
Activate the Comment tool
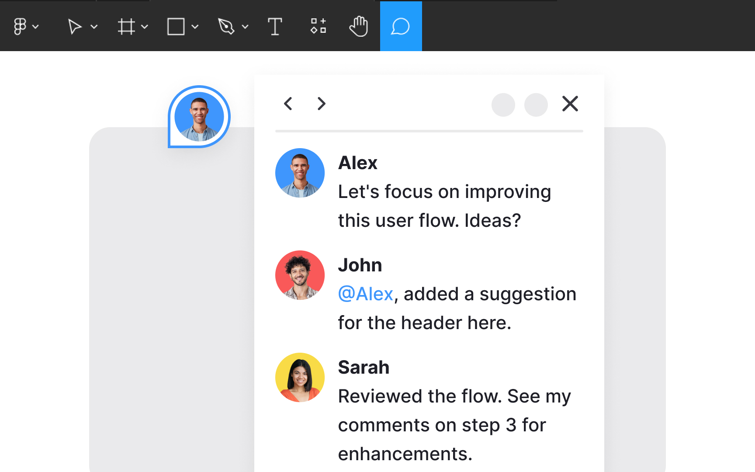click(x=401, y=26)
